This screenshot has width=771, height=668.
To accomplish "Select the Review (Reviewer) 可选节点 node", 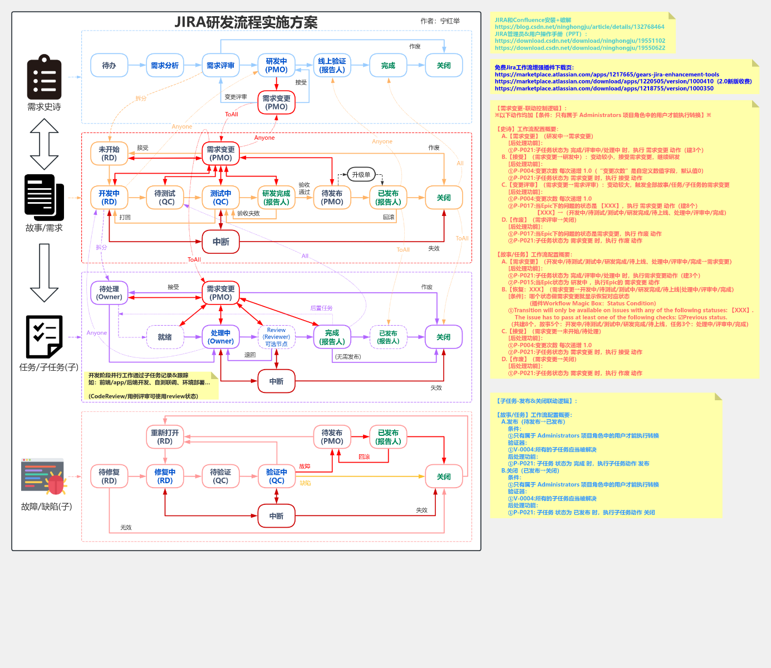I will click(277, 337).
